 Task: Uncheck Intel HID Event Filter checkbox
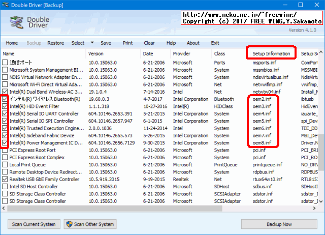coord(5,106)
